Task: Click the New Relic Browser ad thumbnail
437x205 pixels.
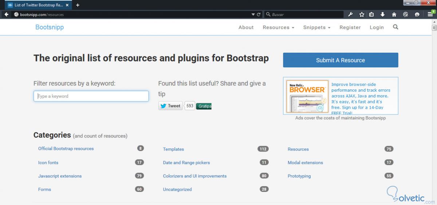Action: click(307, 96)
